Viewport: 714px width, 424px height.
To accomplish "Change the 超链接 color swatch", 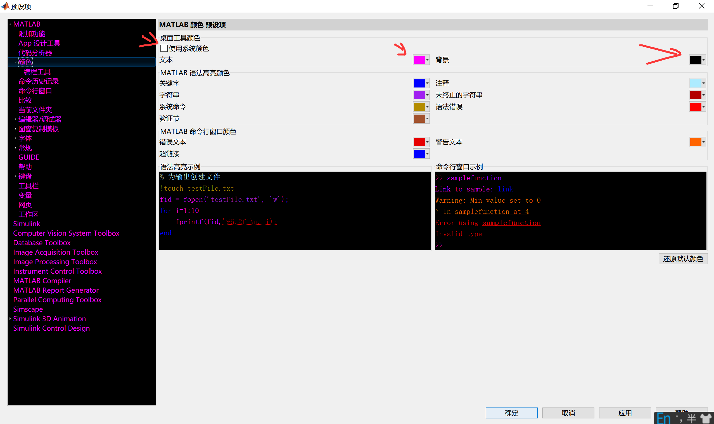I will click(x=421, y=154).
